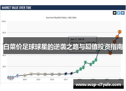Click the Current Market Value £81.00m label
Image resolution: width=126 pixels, height=91 pixels.
pos(61,18)
